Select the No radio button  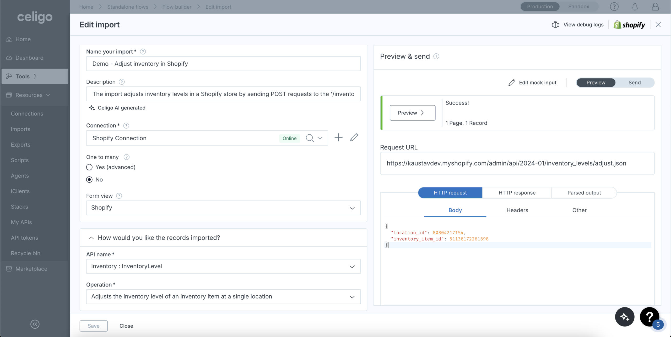tap(89, 180)
